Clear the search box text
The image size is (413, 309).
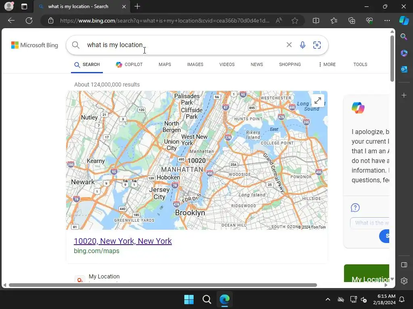pos(289,45)
